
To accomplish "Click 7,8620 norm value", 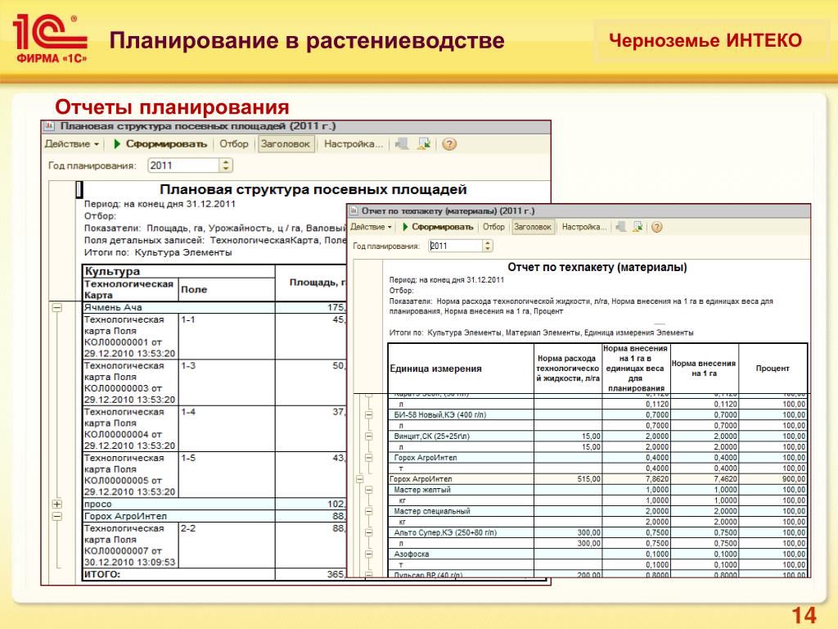I will tap(657, 479).
